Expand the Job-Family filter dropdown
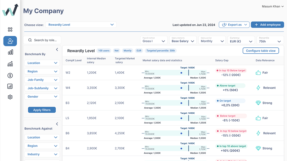Viewport: 287px width, 161px height. tap(42, 80)
